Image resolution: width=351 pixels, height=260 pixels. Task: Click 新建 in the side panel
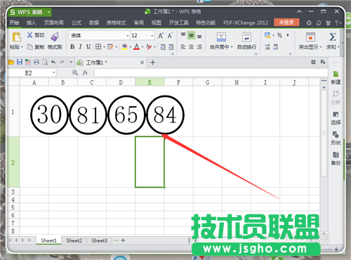point(336,78)
